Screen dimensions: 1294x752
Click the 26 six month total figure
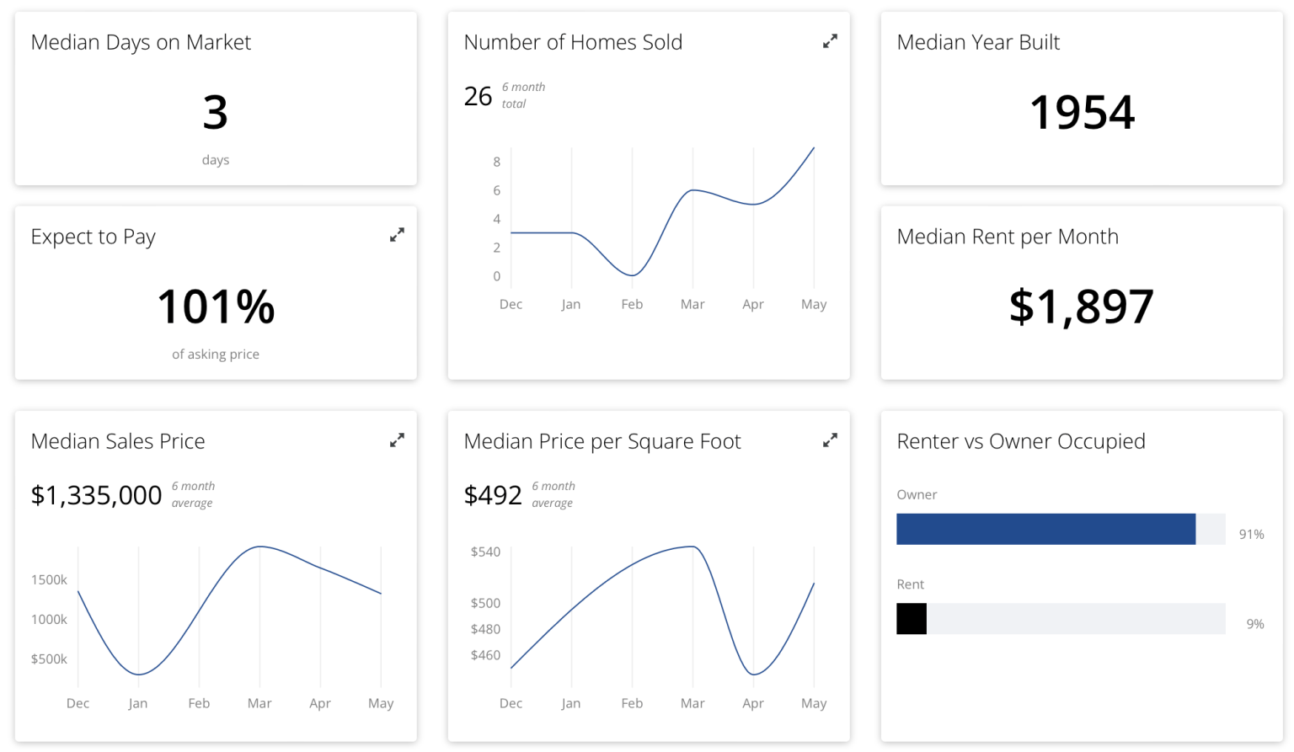[x=478, y=96]
